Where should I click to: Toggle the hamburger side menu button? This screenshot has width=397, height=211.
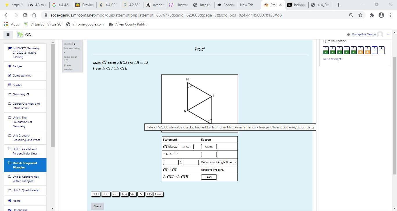8,34
